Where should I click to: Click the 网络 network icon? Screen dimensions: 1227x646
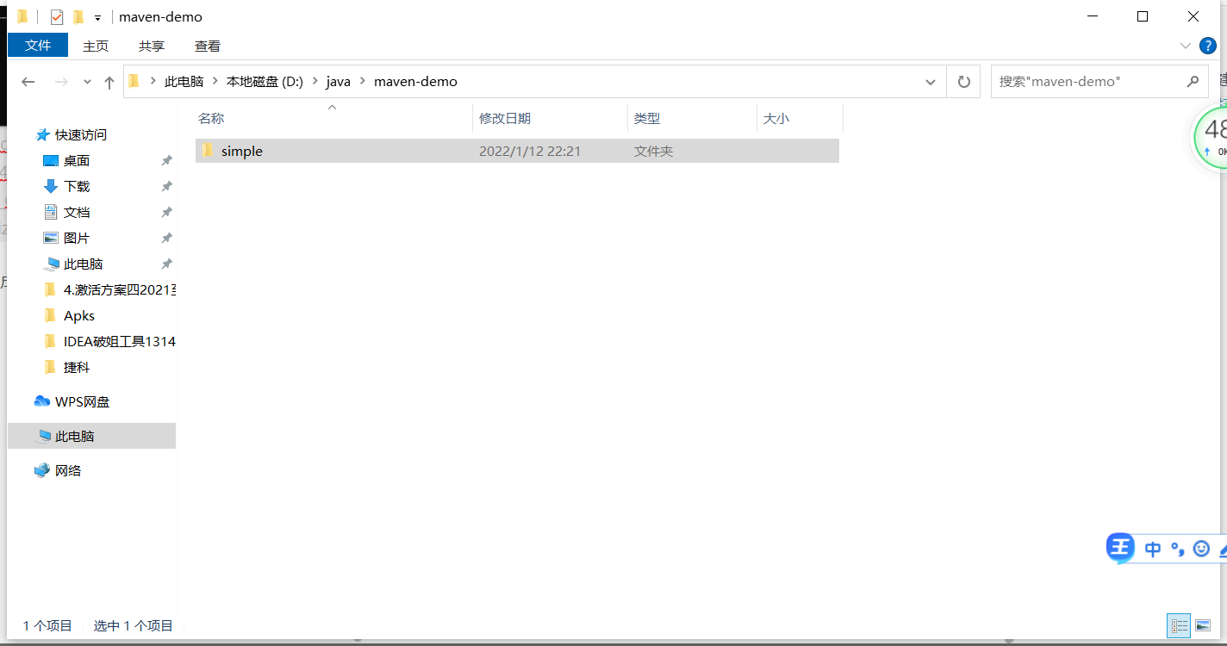pyautogui.click(x=42, y=470)
